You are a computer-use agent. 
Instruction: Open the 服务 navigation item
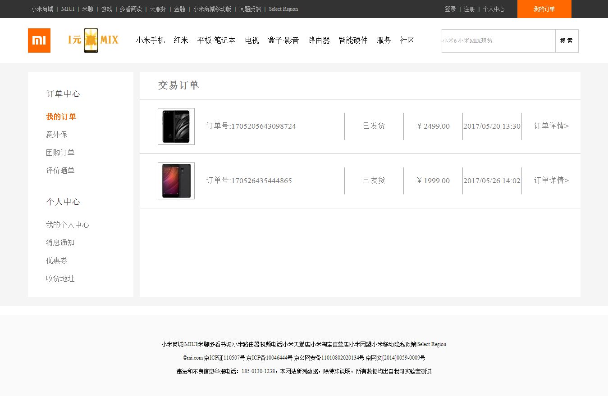click(384, 40)
